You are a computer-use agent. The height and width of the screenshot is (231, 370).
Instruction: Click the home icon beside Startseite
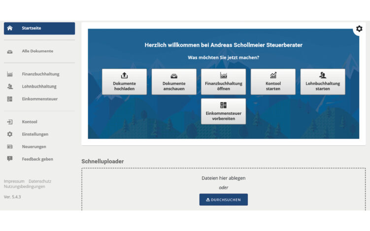(10, 28)
